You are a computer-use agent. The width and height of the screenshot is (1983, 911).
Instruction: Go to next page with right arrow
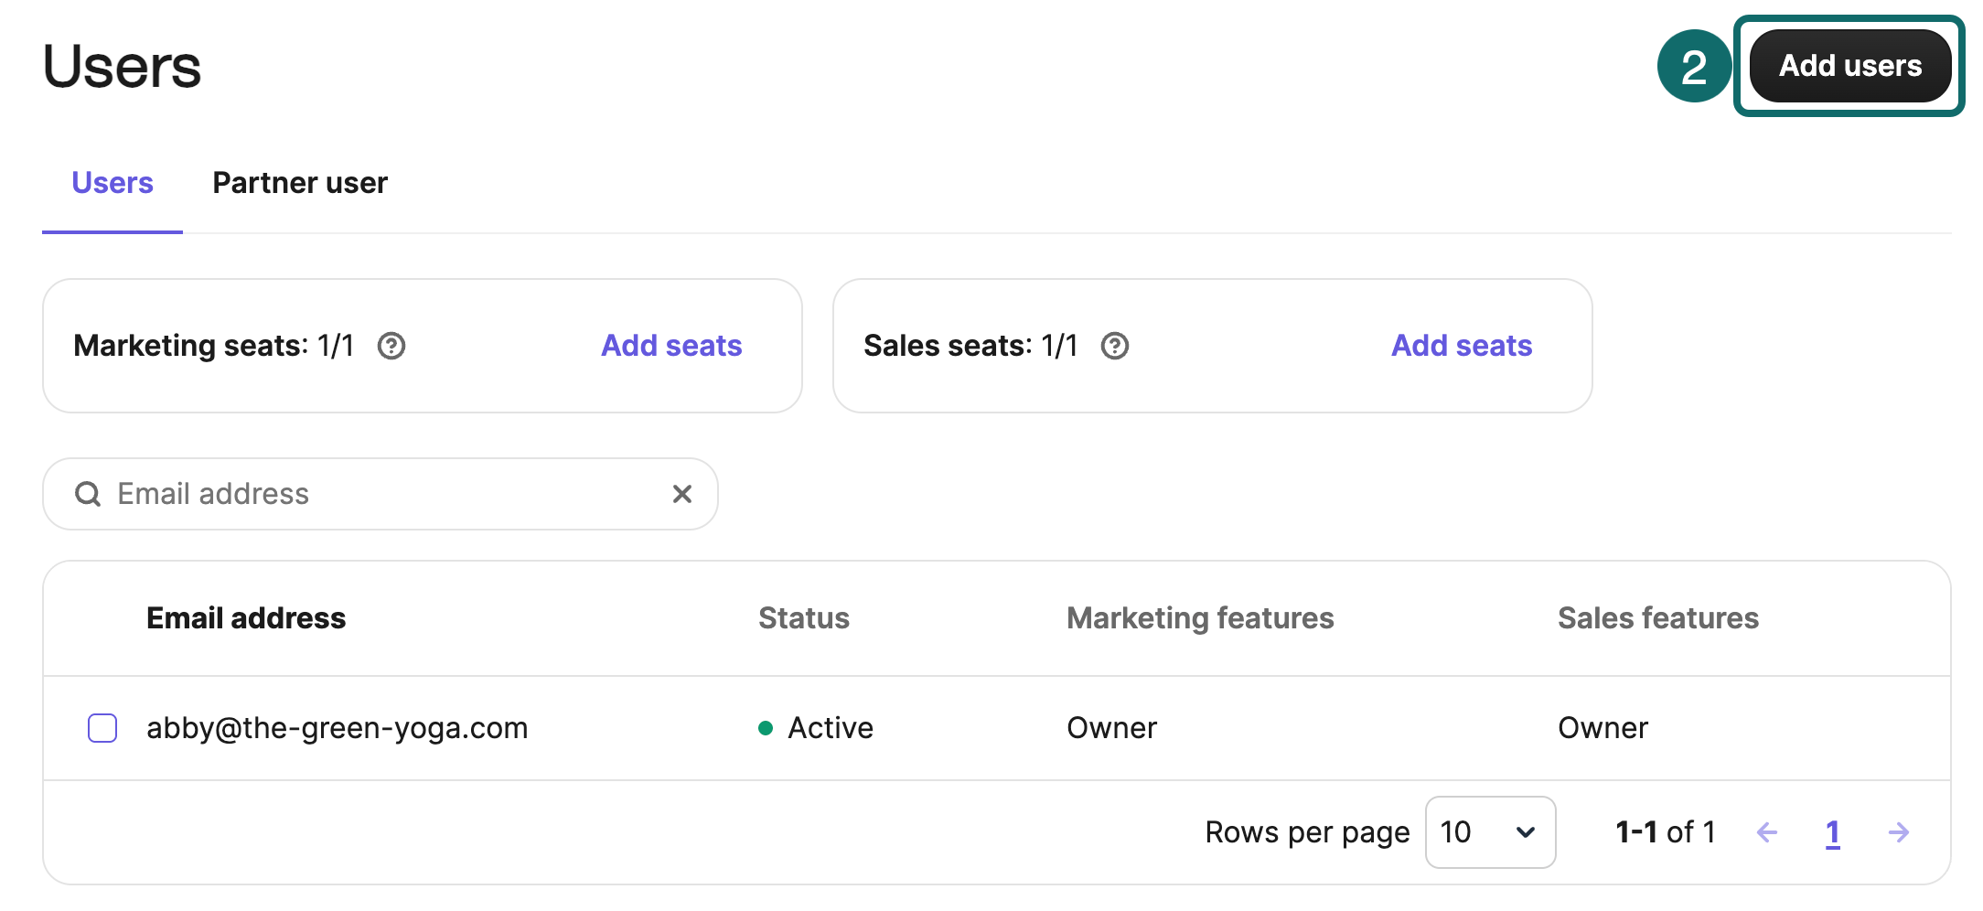[1898, 832]
